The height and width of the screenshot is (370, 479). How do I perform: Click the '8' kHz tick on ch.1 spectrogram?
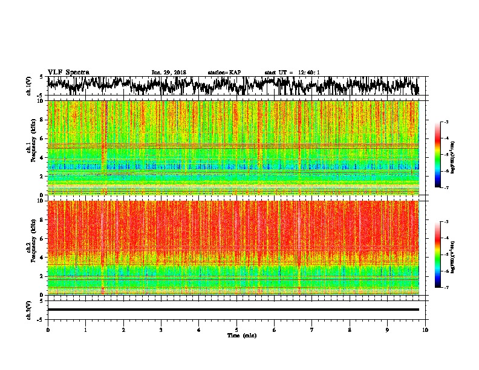tap(42, 120)
